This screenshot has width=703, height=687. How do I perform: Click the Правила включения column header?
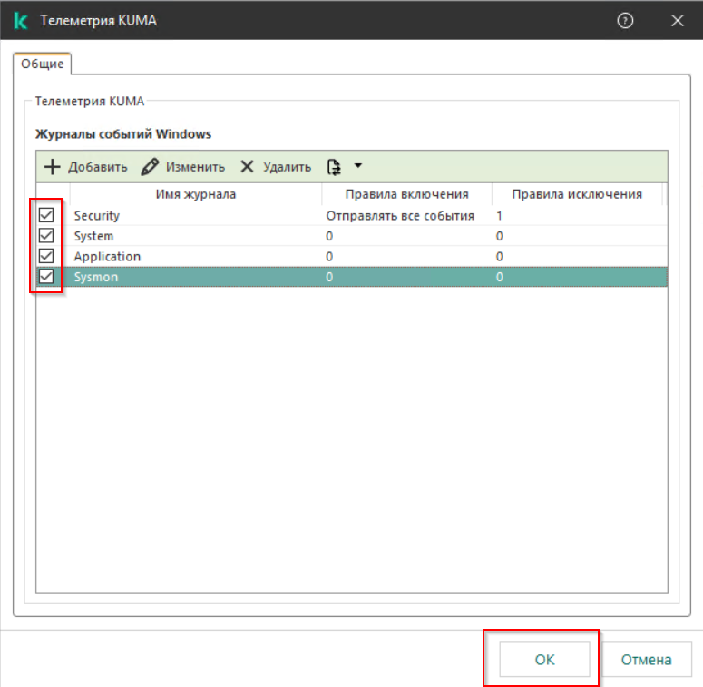point(406,194)
